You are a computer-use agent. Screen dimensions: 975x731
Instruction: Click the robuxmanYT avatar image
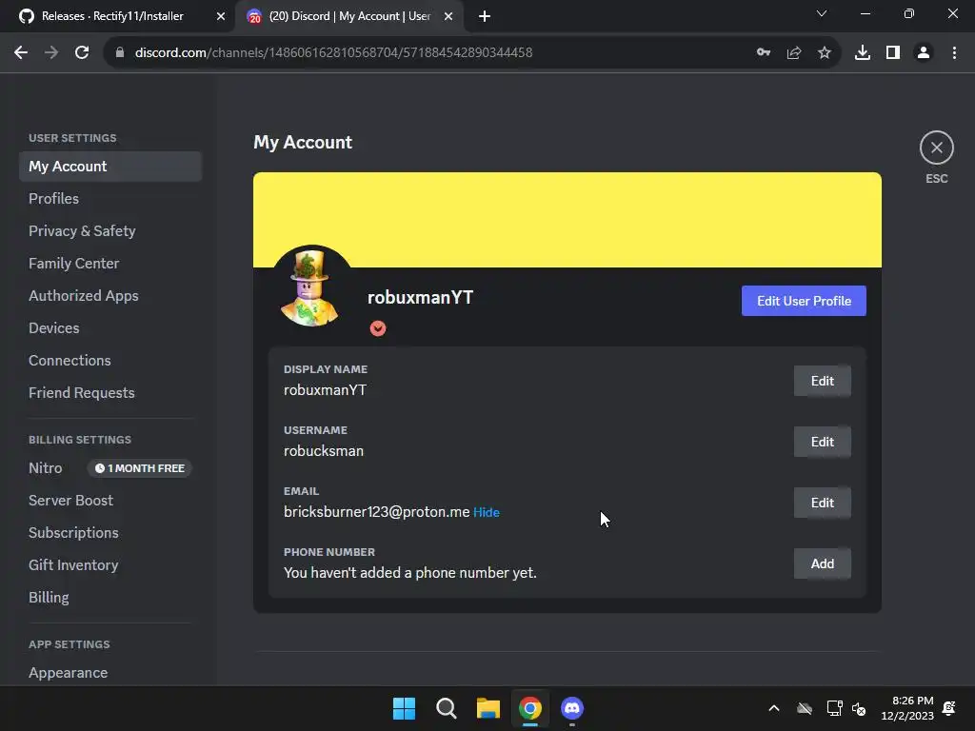[311, 287]
